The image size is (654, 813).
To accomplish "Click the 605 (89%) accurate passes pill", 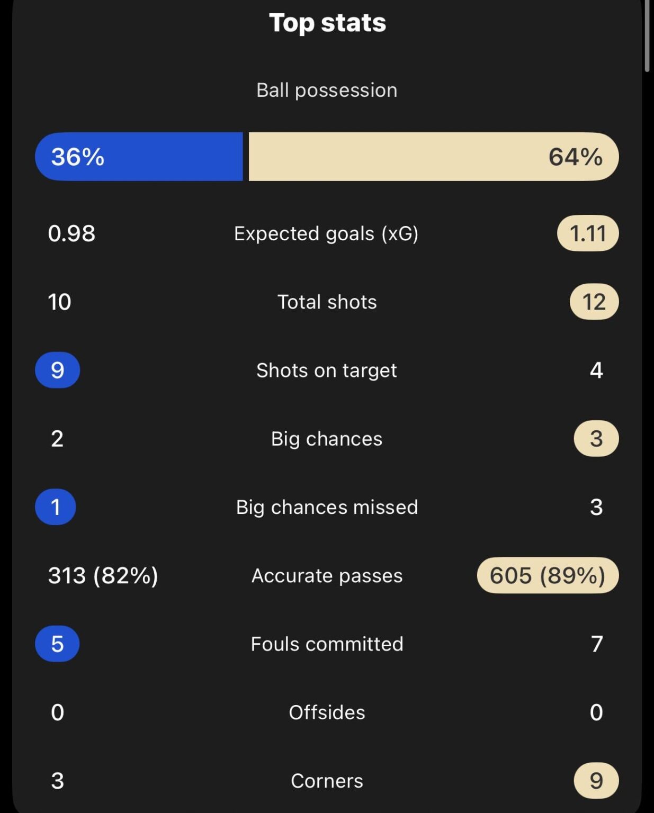I will tap(548, 575).
